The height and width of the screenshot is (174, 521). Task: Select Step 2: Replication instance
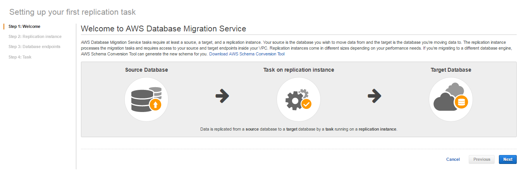(x=35, y=36)
